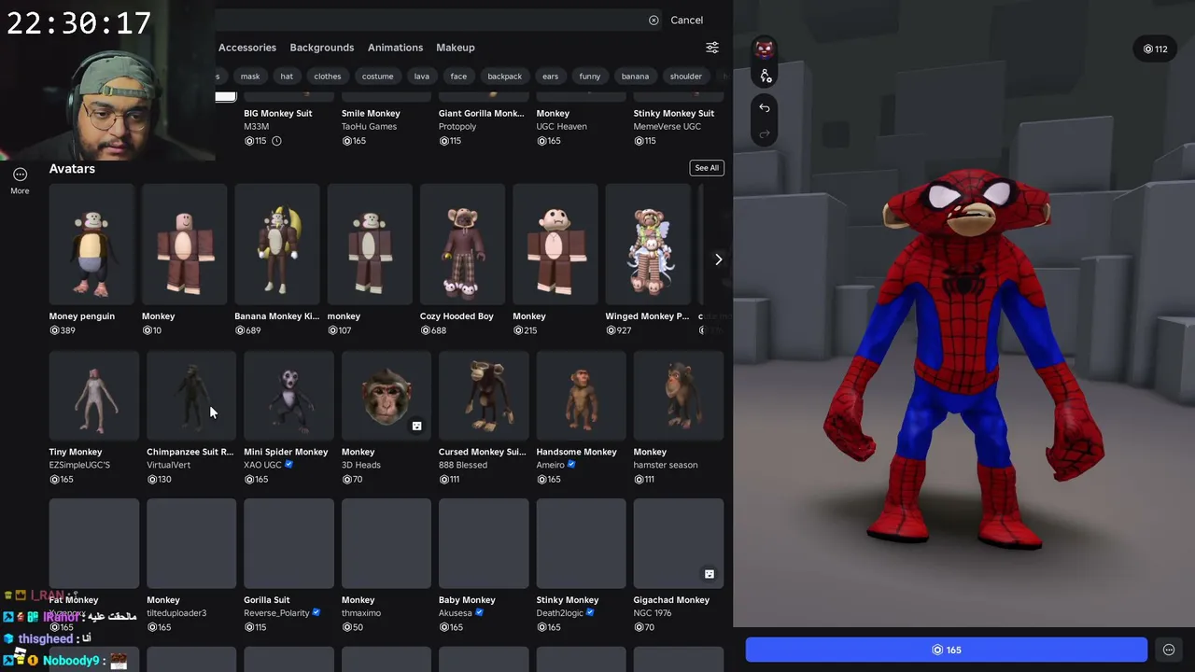Open the body pose icon under the avatar icon
Screen dimensions: 1195x672
[766, 76]
